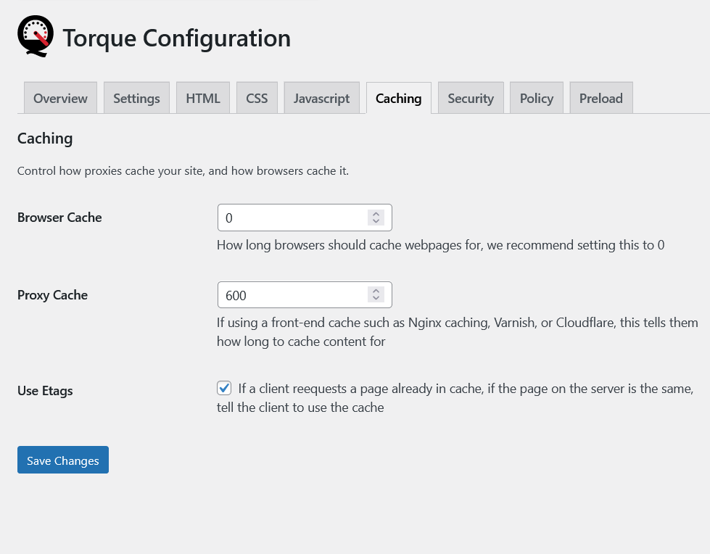This screenshot has height=554, width=710.
Task: Select the CSS tab
Action: point(257,99)
